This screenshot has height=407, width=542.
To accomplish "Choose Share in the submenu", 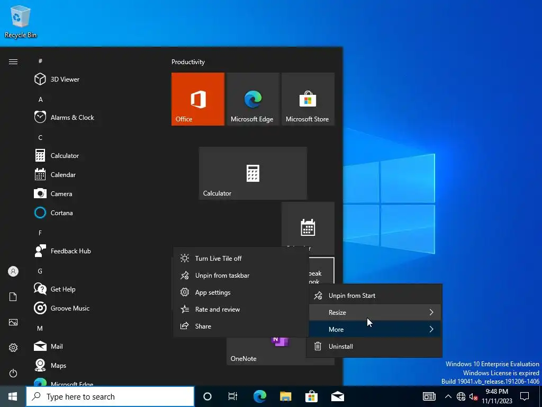I will pyautogui.click(x=241, y=326).
